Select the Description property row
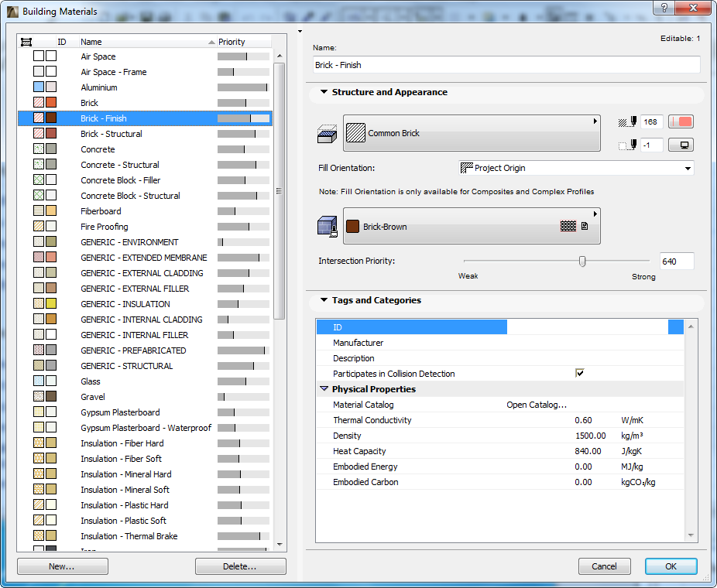The height and width of the screenshot is (588, 717). coord(499,358)
